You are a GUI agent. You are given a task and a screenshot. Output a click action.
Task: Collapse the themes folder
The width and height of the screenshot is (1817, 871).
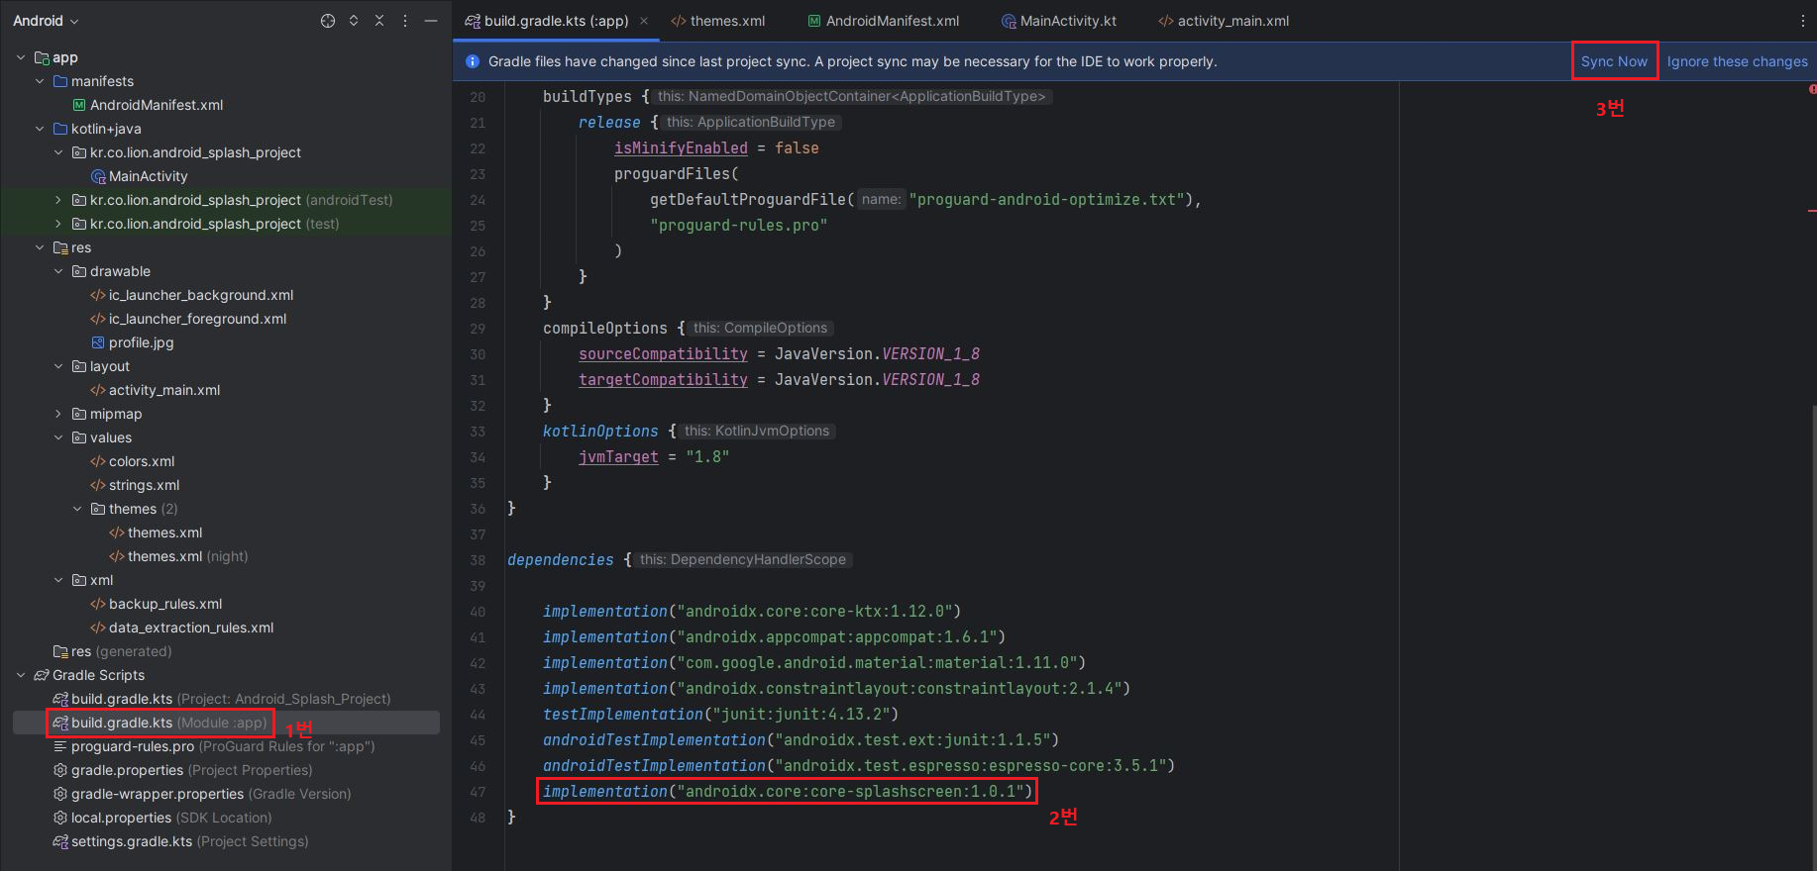point(77,509)
